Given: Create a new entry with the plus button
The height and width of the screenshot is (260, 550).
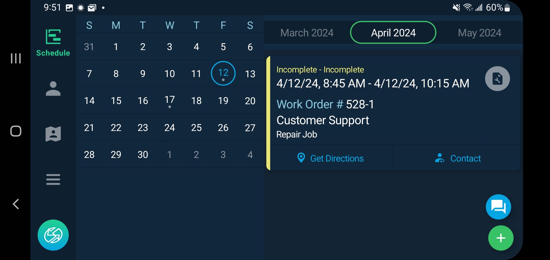Looking at the screenshot, I should pyautogui.click(x=500, y=238).
